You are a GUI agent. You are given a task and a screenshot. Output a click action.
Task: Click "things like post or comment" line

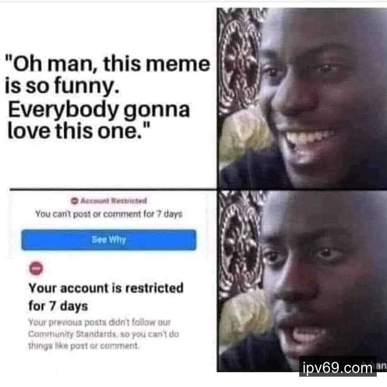coord(83,346)
